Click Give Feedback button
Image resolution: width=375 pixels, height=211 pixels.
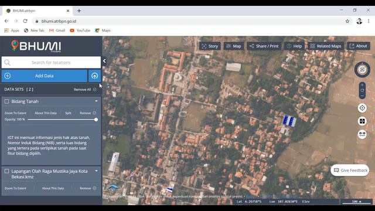click(x=350, y=170)
